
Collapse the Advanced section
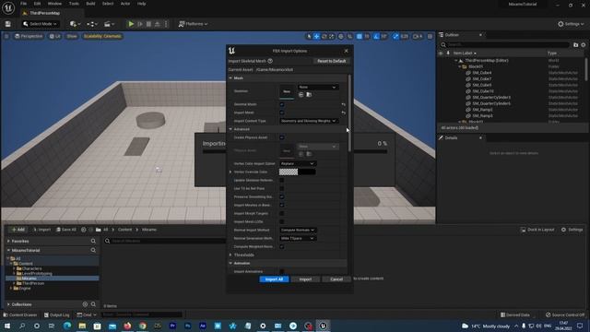(230, 129)
